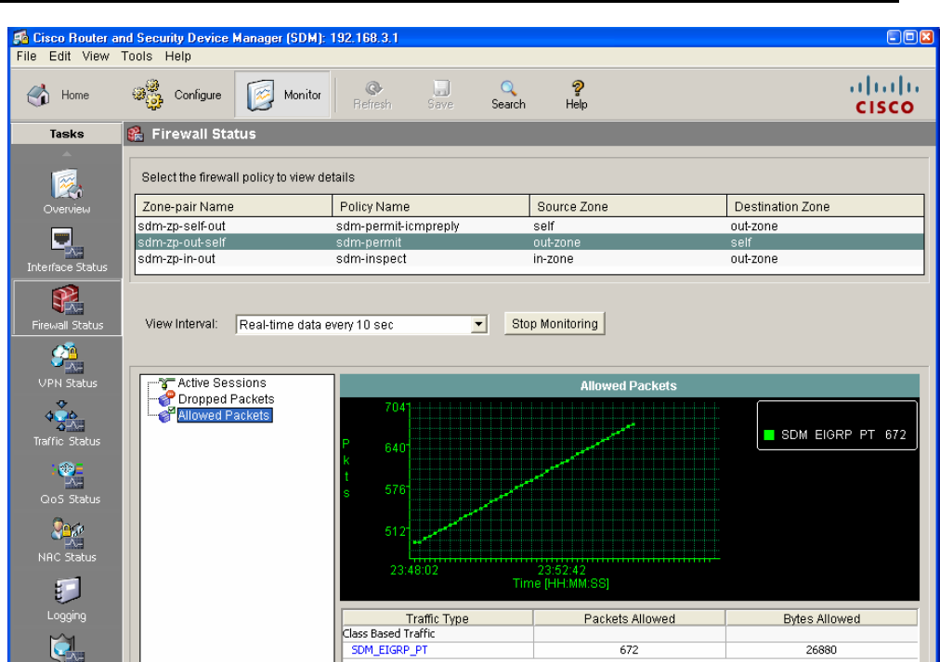Click the Dropped Packets tree icon
Image resolution: width=940 pixels, height=662 pixels.
tap(166, 399)
